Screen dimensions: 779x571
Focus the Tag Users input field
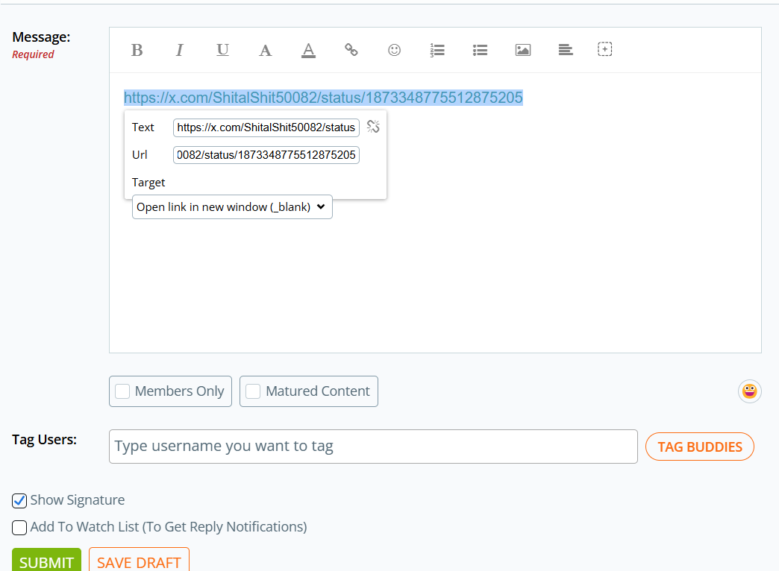tap(373, 447)
